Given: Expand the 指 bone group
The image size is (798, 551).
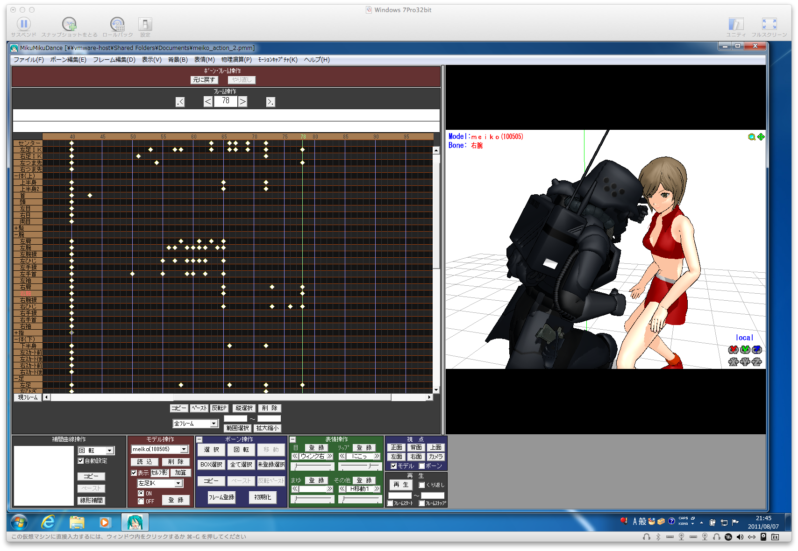Looking at the screenshot, I should click(16, 333).
